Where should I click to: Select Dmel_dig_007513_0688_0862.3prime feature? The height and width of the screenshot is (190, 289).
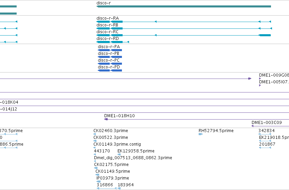click(x=133, y=158)
